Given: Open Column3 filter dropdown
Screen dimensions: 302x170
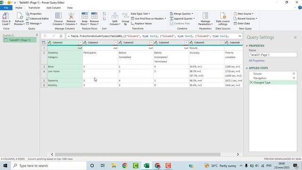Looking at the screenshot, I should [151, 42].
